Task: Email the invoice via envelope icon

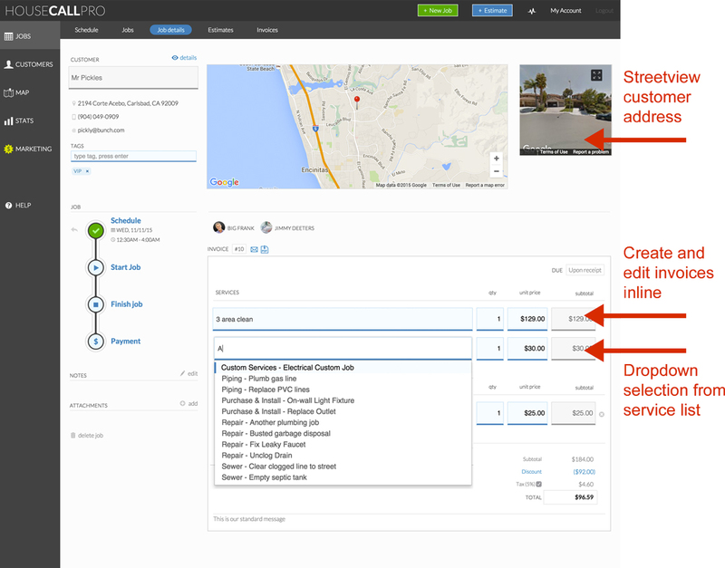Action: pyautogui.click(x=255, y=249)
